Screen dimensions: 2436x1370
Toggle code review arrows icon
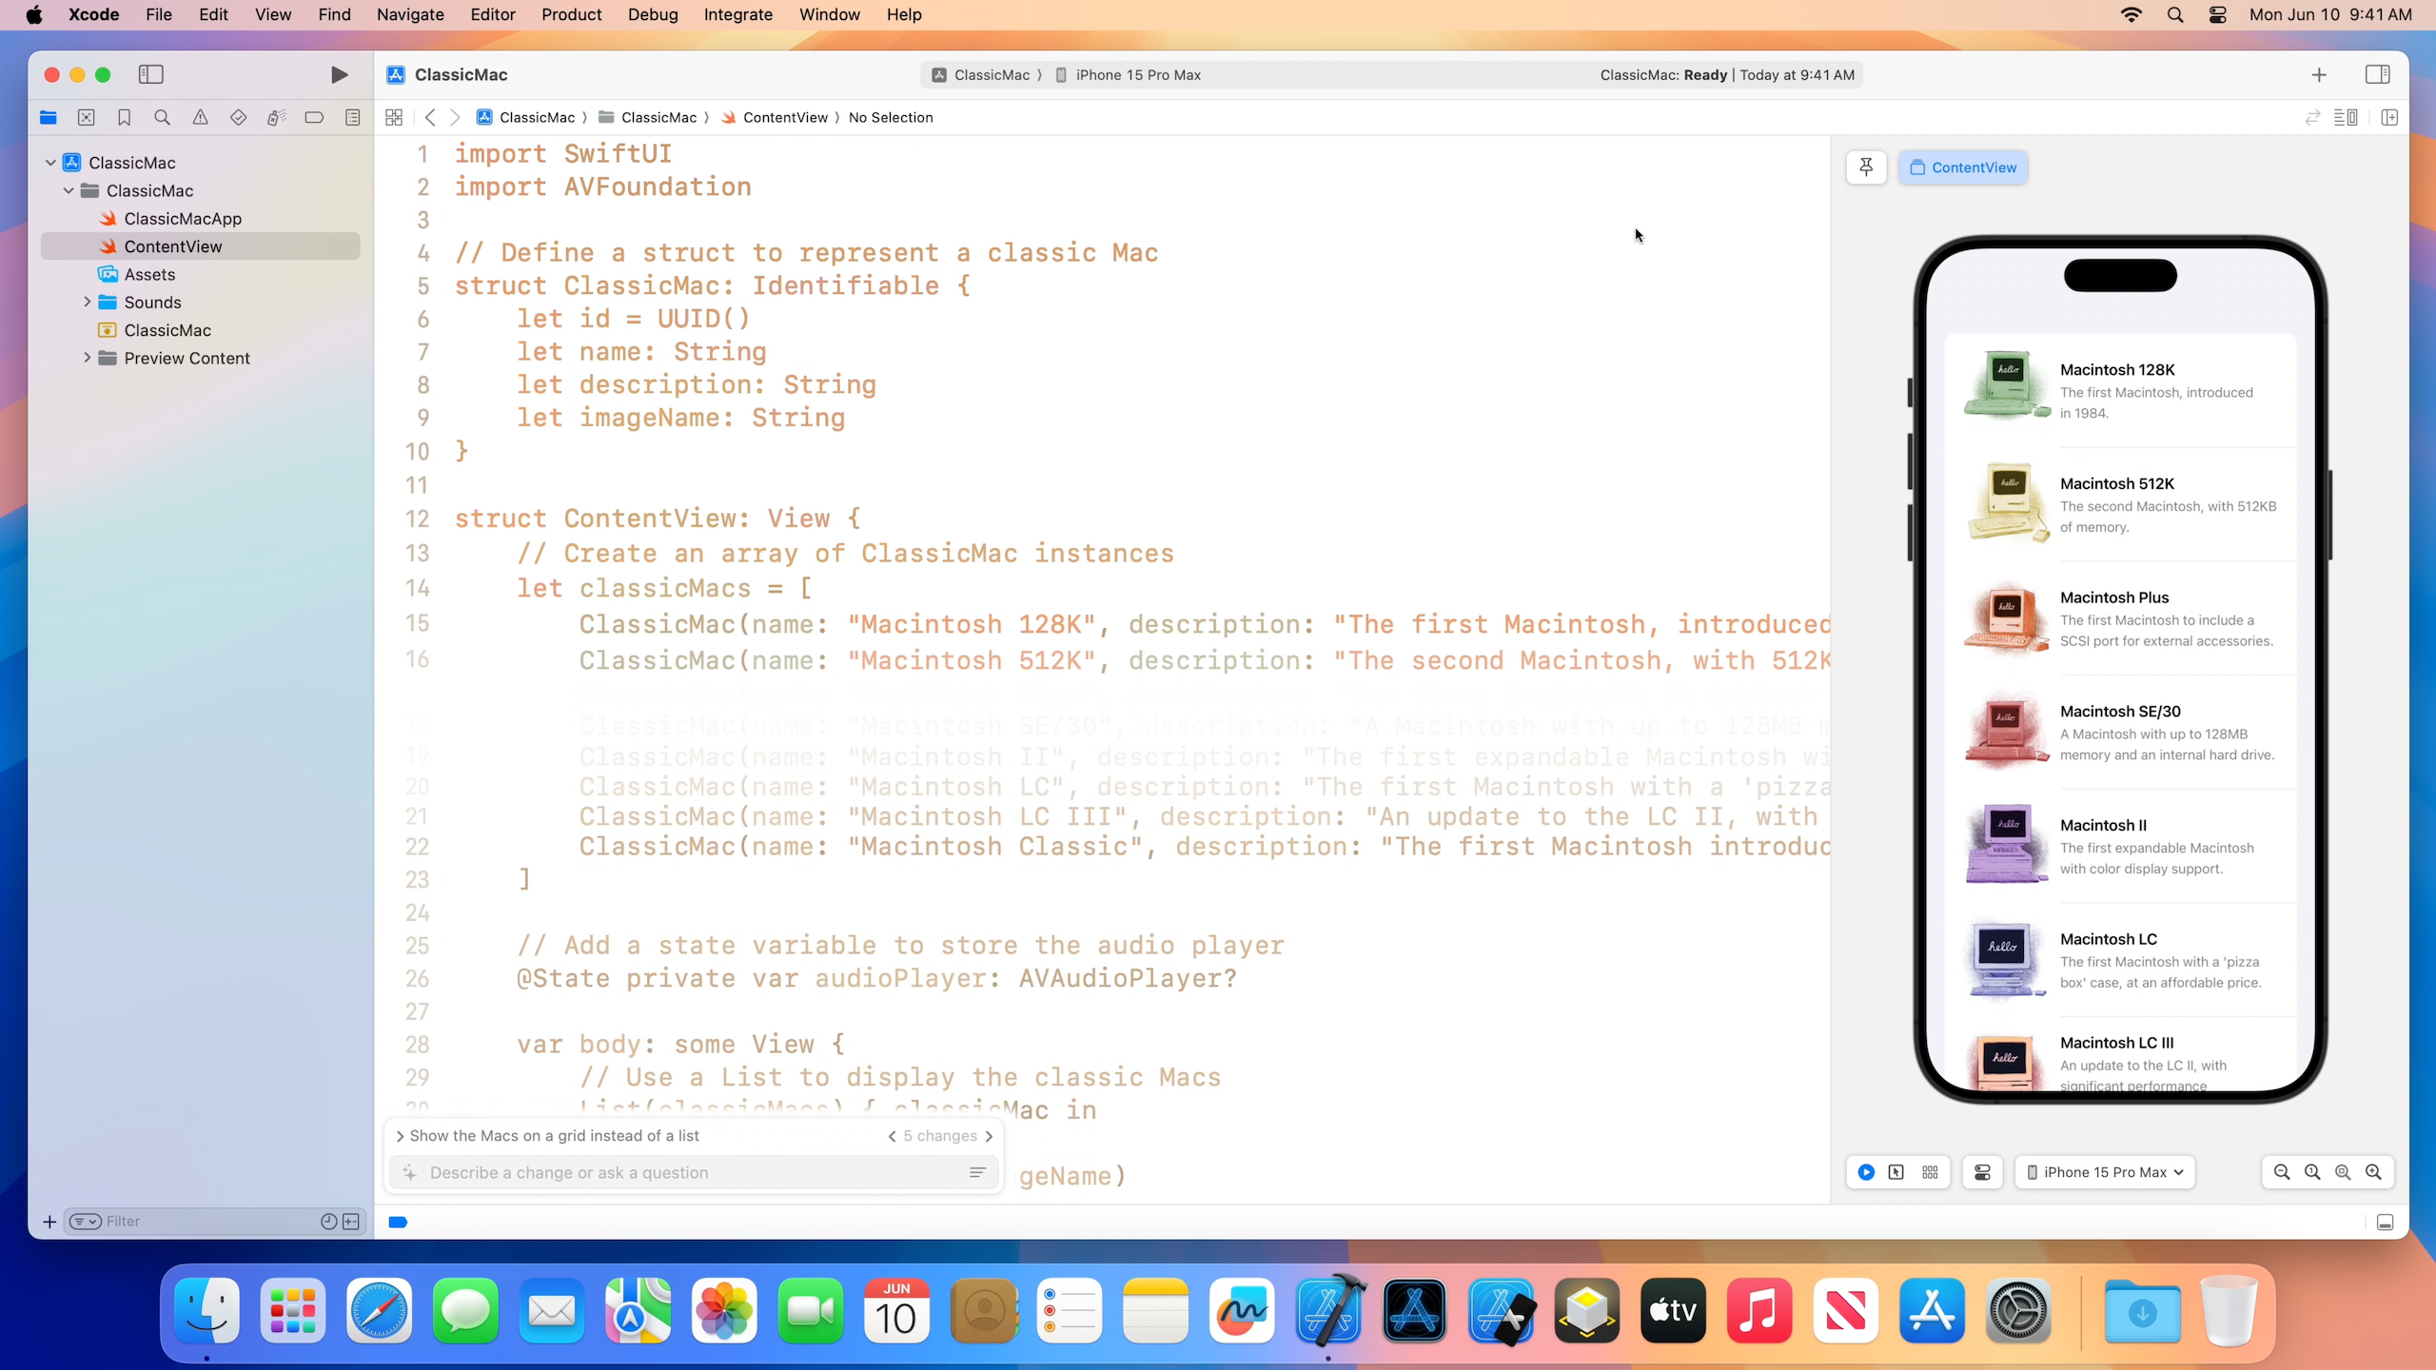click(x=2312, y=117)
